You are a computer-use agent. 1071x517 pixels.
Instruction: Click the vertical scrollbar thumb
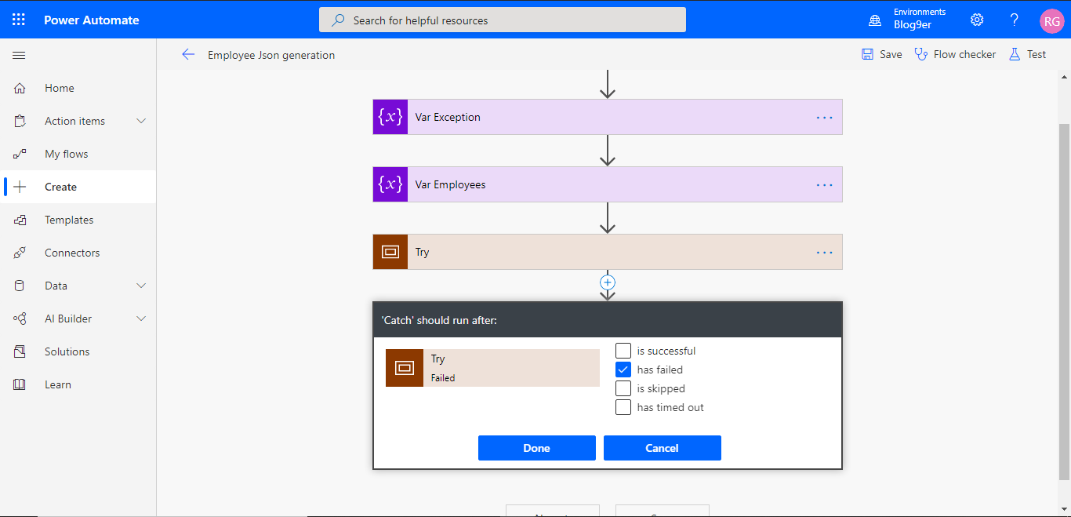1064,301
